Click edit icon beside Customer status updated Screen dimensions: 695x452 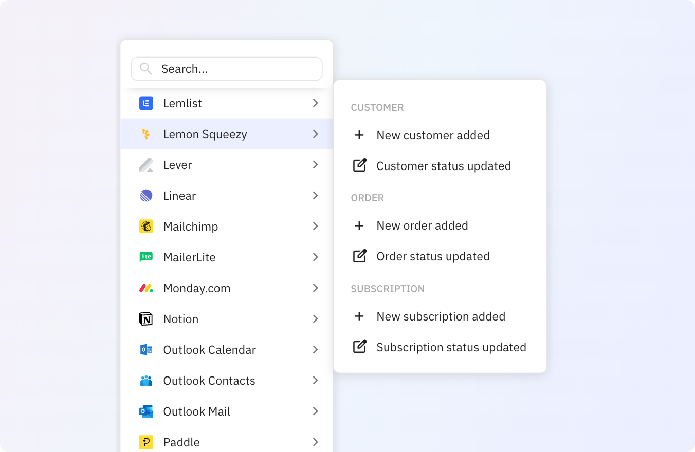pyautogui.click(x=360, y=165)
